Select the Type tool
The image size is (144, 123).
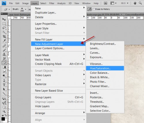pos(4,85)
